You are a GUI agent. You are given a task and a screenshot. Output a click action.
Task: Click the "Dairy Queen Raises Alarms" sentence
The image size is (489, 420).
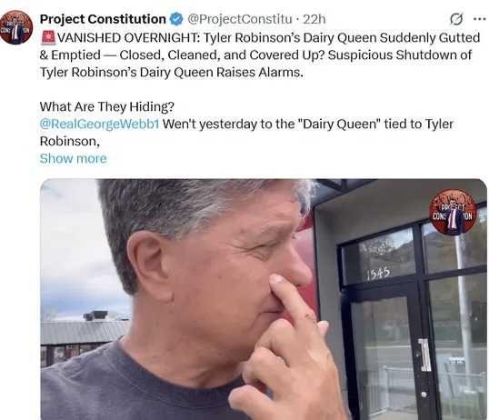pyautogui.click(x=222, y=73)
